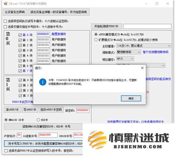Click the 将卡号写入T5557卡 button
Image resolution: width=175 pixels, height=156 pixels.
[x=43, y=143]
